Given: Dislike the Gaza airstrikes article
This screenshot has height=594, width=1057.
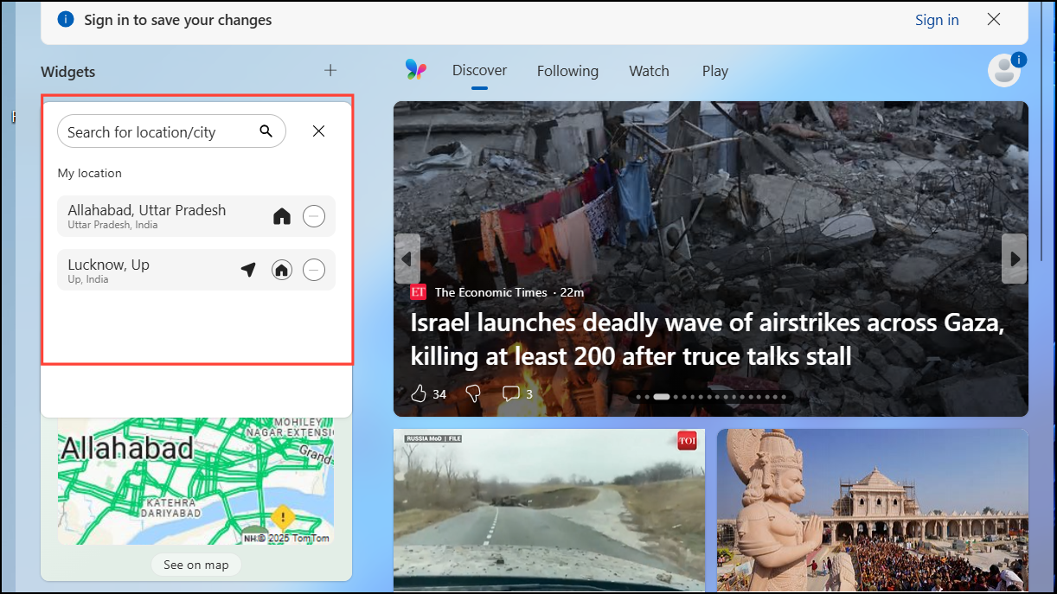Looking at the screenshot, I should (472, 393).
